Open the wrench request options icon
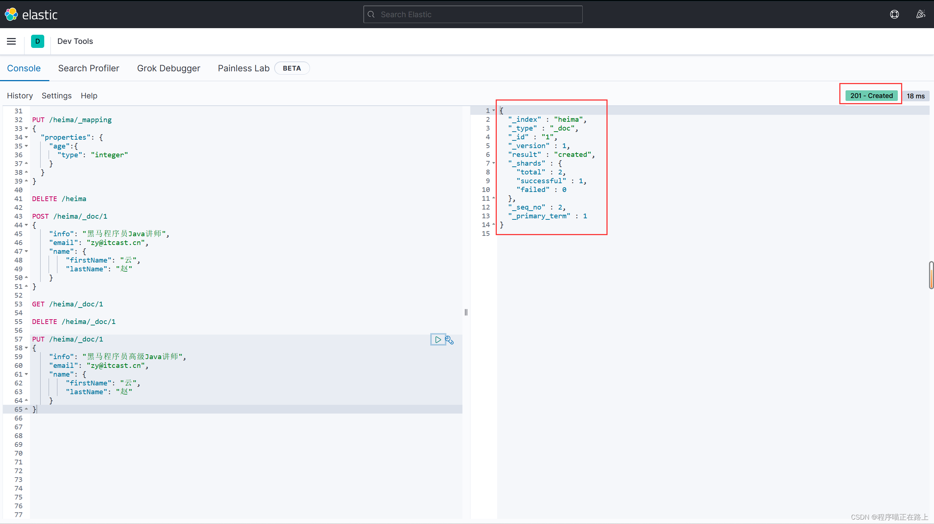This screenshot has width=934, height=524. [x=450, y=340]
